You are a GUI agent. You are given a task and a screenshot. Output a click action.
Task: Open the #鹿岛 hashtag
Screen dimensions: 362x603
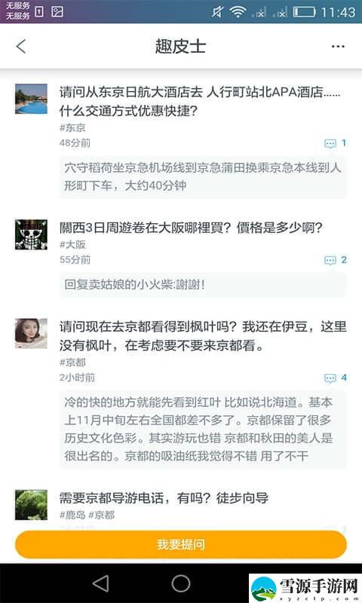coord(72,515)
